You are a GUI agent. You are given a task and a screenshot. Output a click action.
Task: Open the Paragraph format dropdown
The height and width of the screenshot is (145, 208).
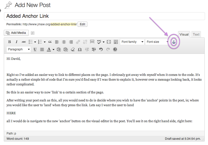[19, 49]
